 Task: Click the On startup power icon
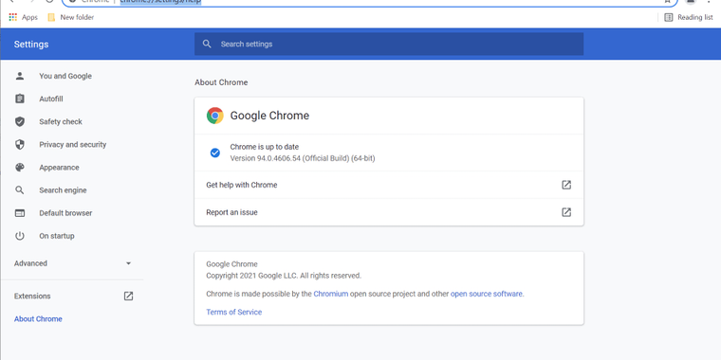click(x=19, y=236)
